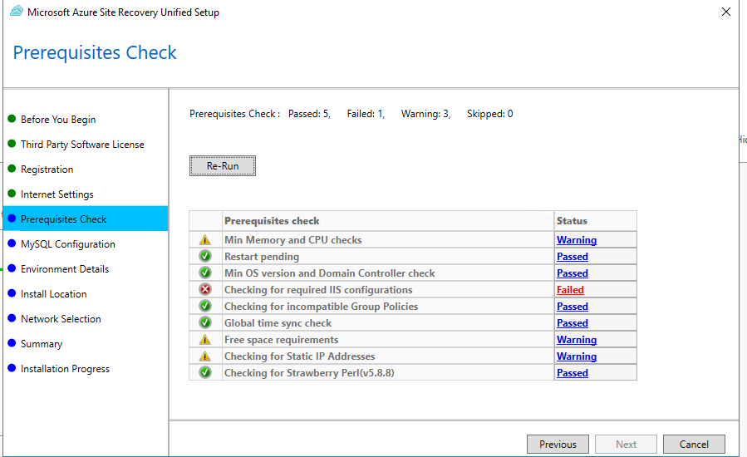The height and width of the screenshot is (457, 747).
Task: Click green check icon for Strawberry Perl row
Action: click(205, 372)
